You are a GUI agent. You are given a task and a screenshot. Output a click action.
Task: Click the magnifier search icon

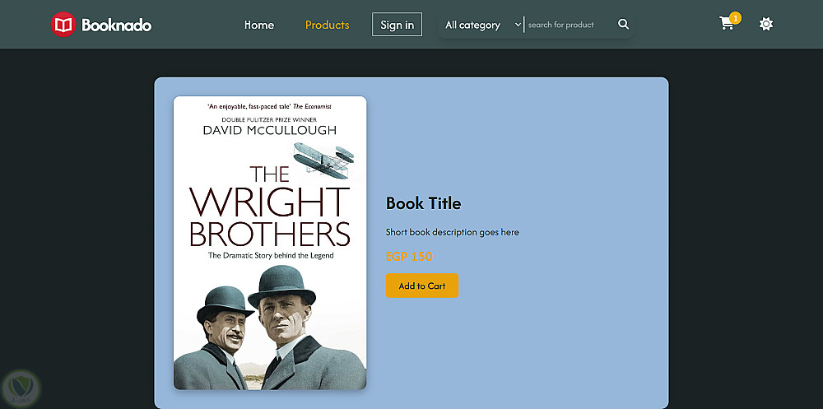[623, 25]
